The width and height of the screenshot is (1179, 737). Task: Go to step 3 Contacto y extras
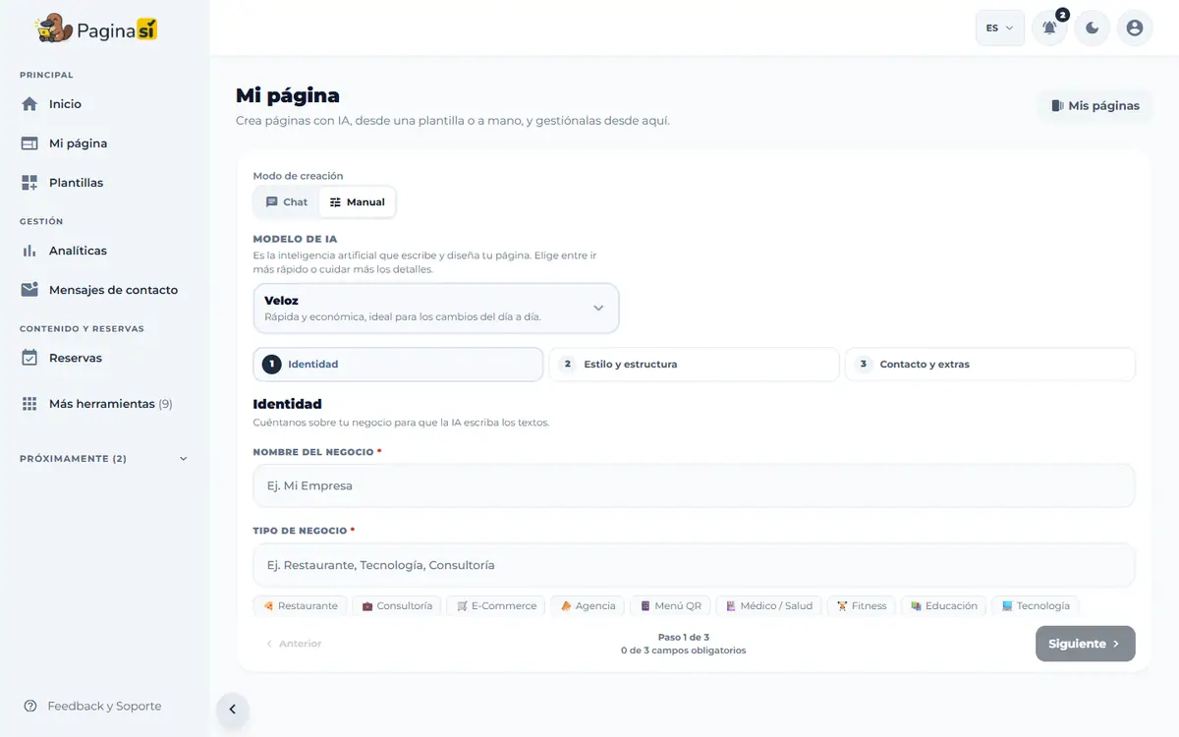pos(990,364)
